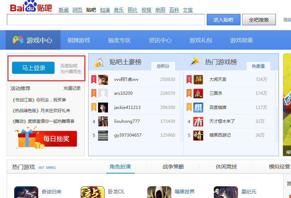Click the 暗黑世界 game icon
This screenshot has width=291, height=198.
point(159,192)
